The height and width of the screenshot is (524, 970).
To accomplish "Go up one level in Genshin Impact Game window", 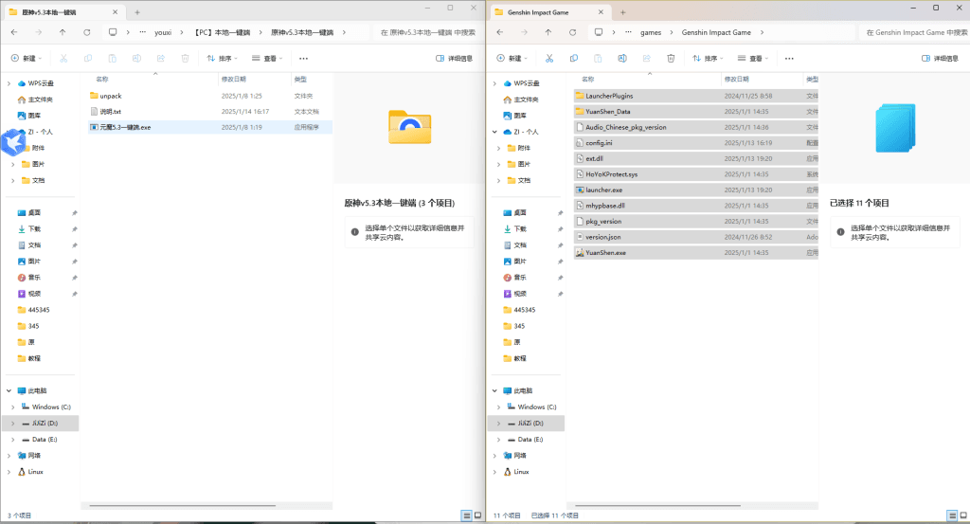I will [548, 31].
